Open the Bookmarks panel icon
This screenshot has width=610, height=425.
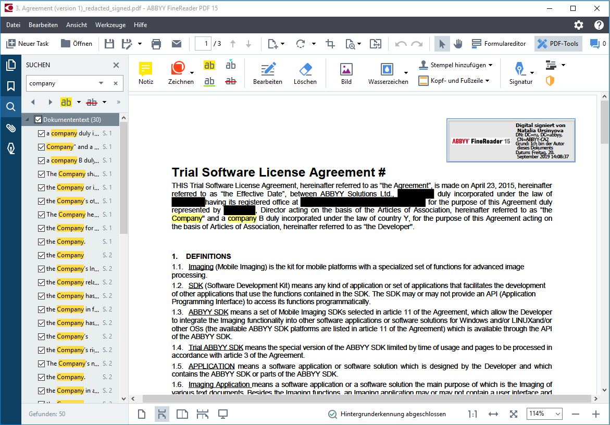11,86
